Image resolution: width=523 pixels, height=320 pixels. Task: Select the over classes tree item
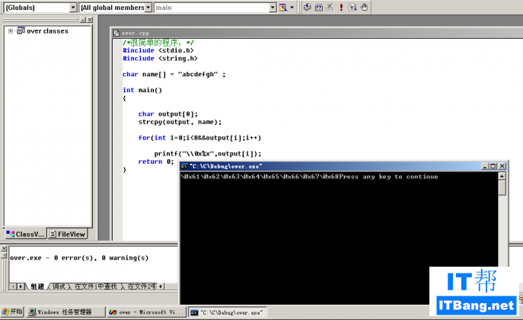tap(47, 31)
